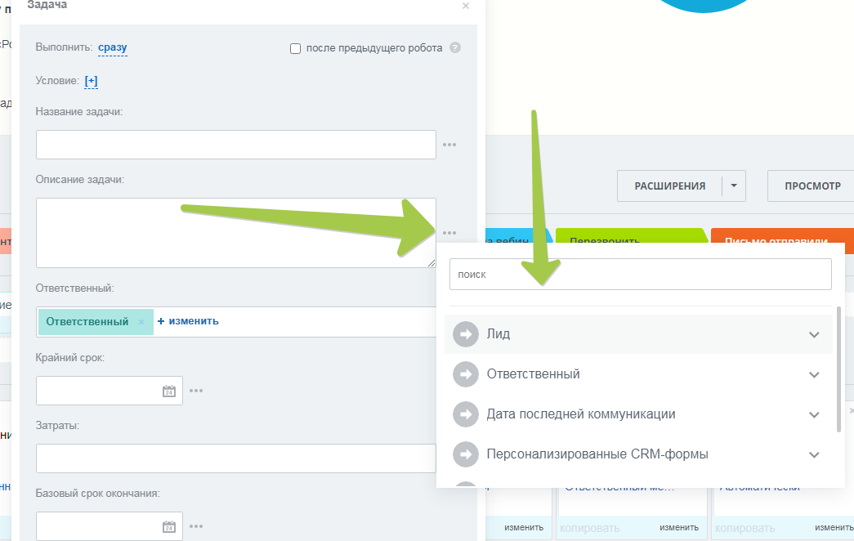This screenshot has width=854, height=541.
Task: Open dropdown arrow next to Расширения
Action: pos(734,186)
